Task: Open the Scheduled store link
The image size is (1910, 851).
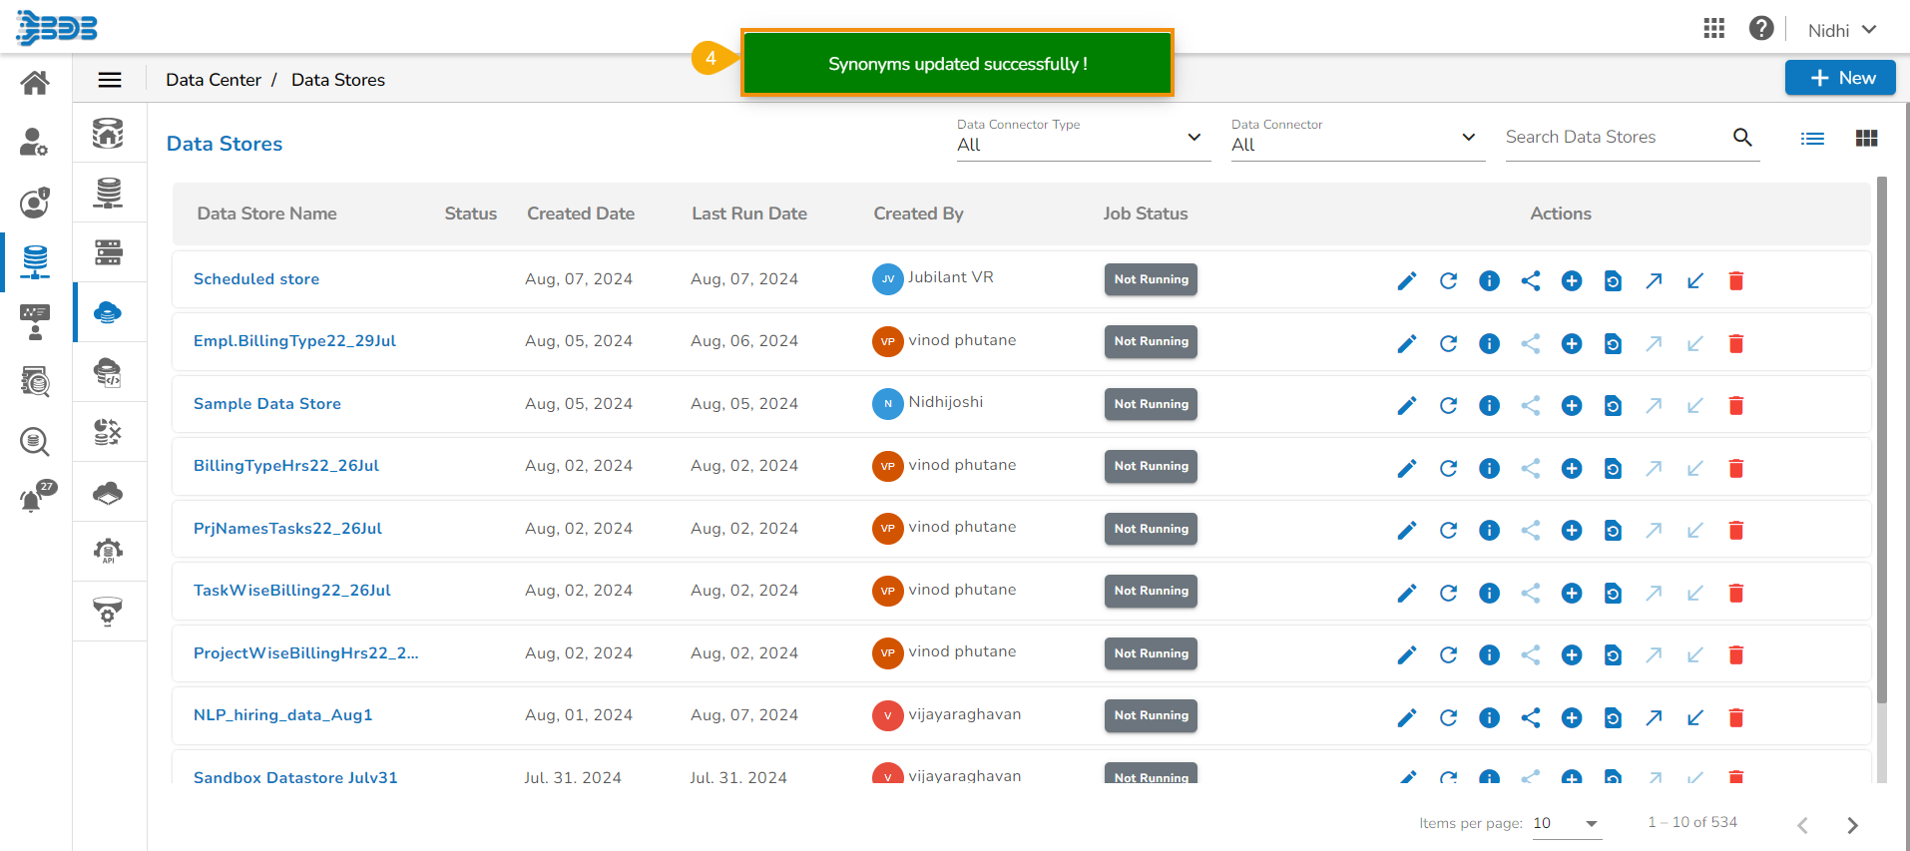Action: [256, 279]
